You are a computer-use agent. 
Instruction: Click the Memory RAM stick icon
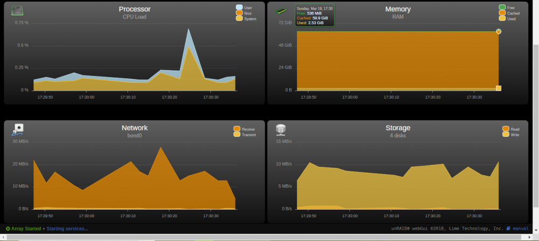click(280, 10)
